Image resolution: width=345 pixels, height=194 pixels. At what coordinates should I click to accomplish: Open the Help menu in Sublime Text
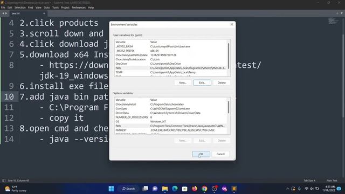pyautogui.click(x=91, y=8)
